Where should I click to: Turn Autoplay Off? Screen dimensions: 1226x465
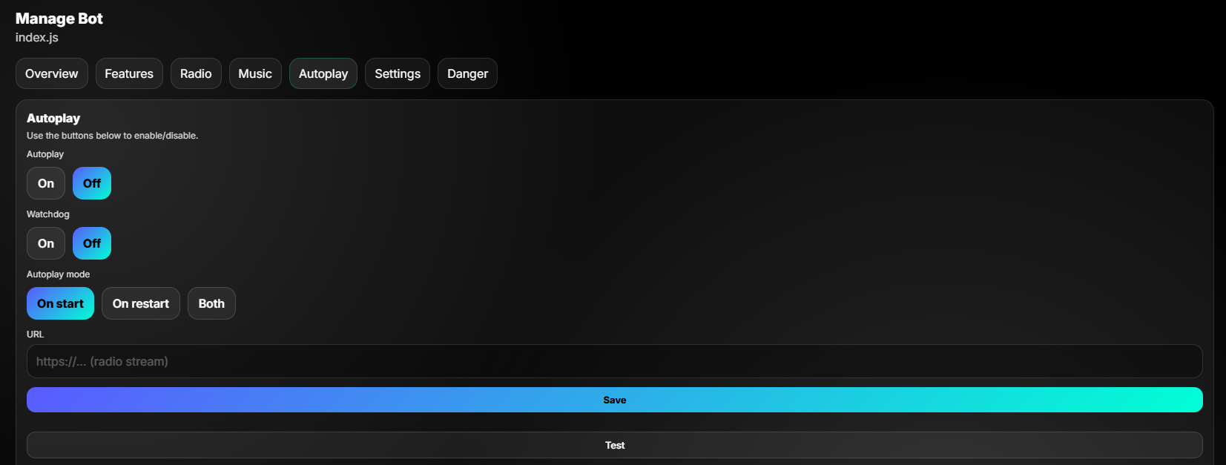point(92,183)
